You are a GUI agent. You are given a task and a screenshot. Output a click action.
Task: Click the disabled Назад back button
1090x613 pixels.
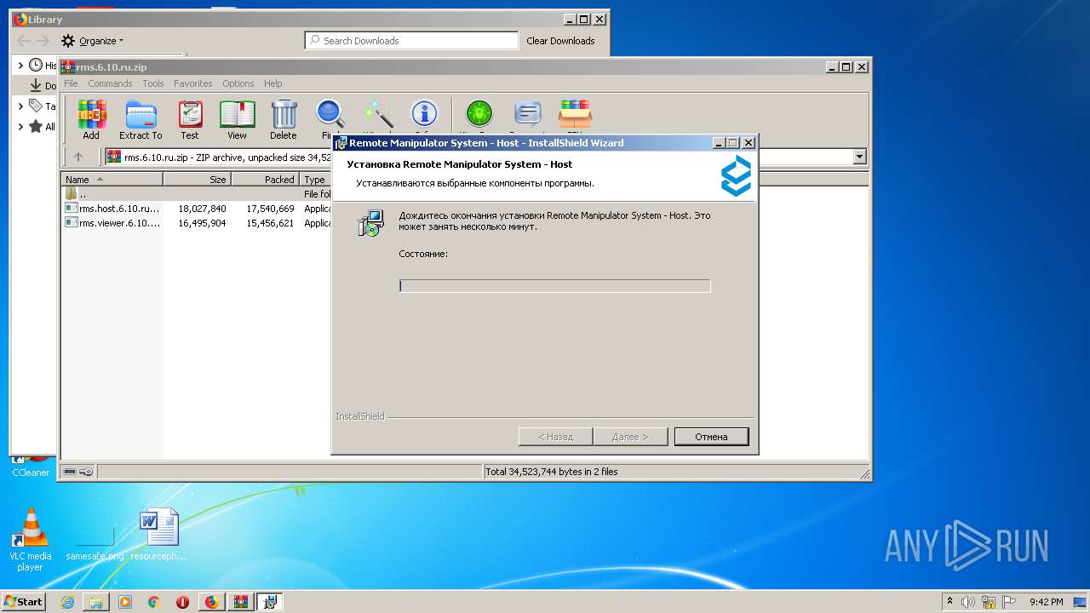click(x=555, y=437)
